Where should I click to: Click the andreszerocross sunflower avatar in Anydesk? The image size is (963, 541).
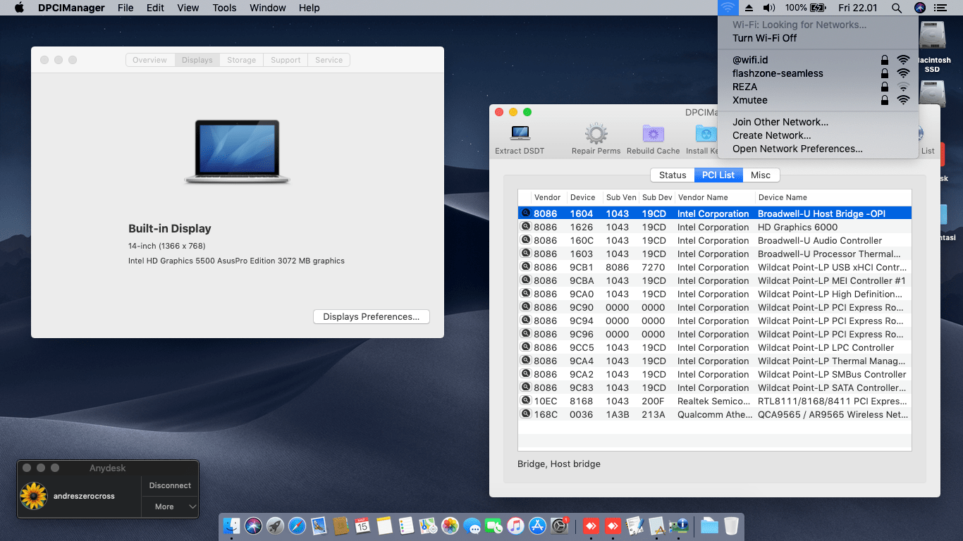[x=33, y=496]
